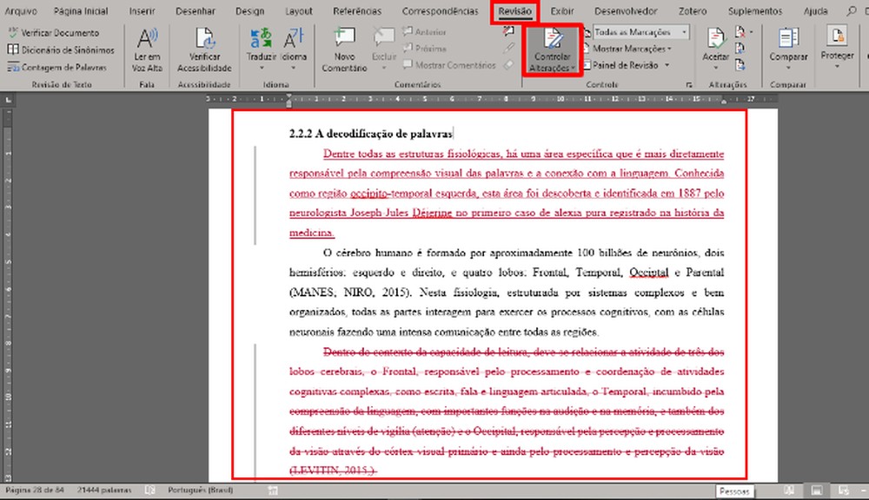The image size is (869, 500).
Task: Switch to the Página Inicial tab
Action: (x=81, y=11)
